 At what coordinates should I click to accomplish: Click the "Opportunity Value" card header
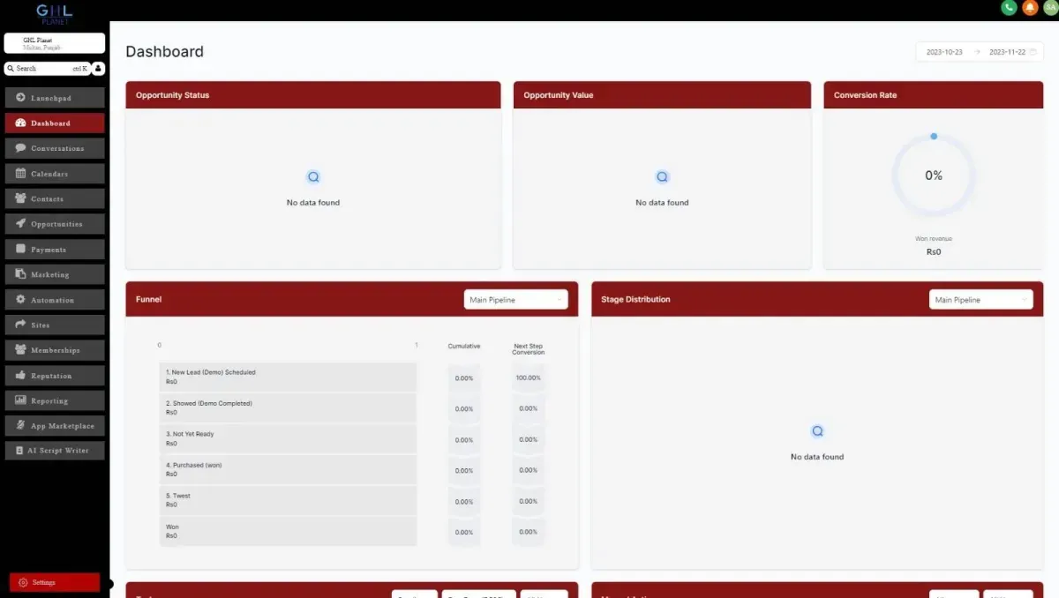(x=662, y=95)
